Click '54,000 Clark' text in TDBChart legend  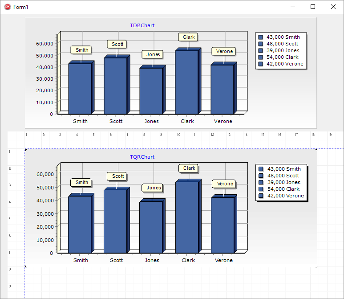point(282,57)
